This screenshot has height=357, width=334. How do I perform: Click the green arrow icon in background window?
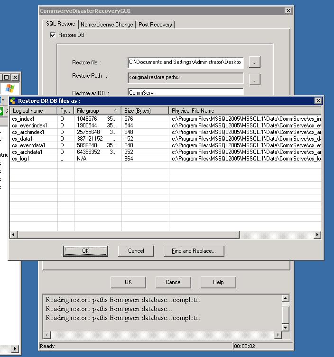[x=1, y=111]
